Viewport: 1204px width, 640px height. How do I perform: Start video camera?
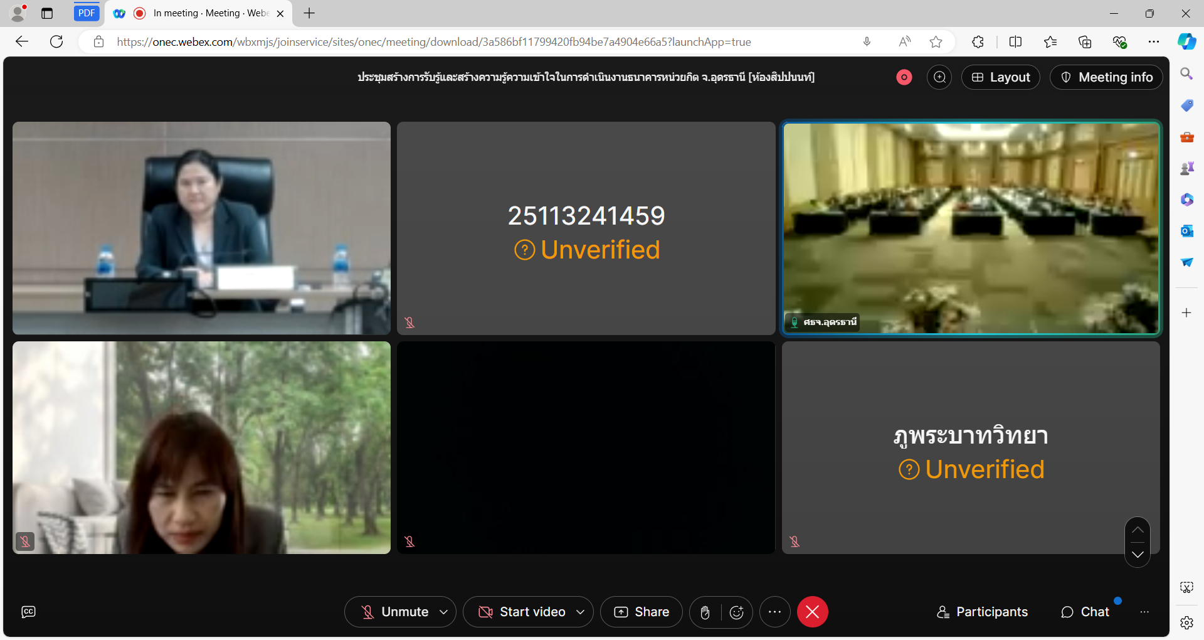[522, 612]
